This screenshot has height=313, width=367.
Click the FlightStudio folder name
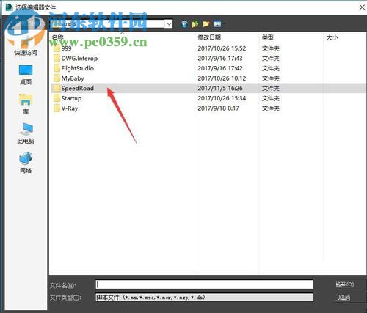point(78,68)
